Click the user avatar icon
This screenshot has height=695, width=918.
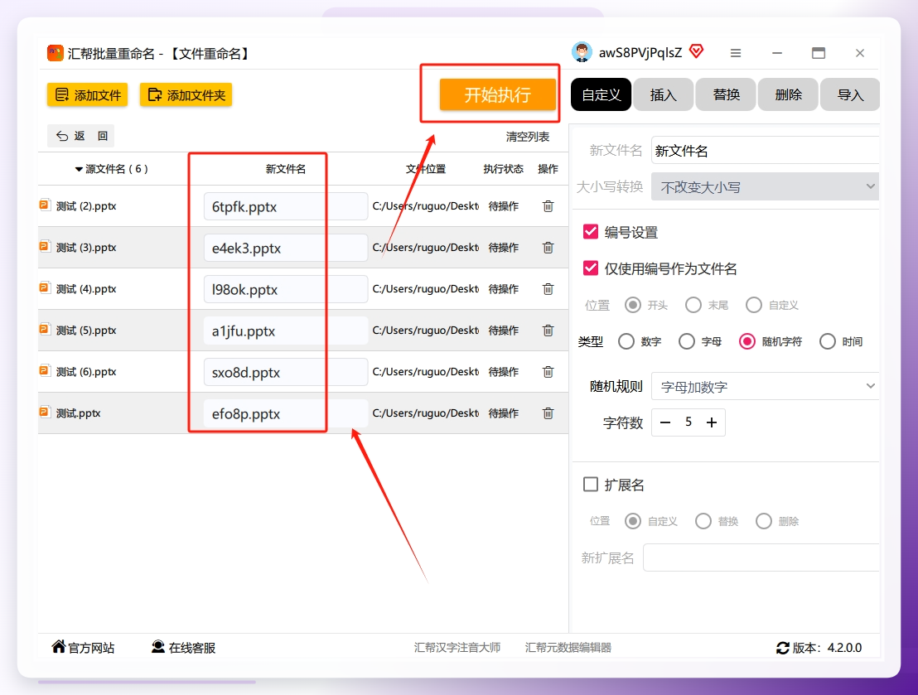pos(582,53)
